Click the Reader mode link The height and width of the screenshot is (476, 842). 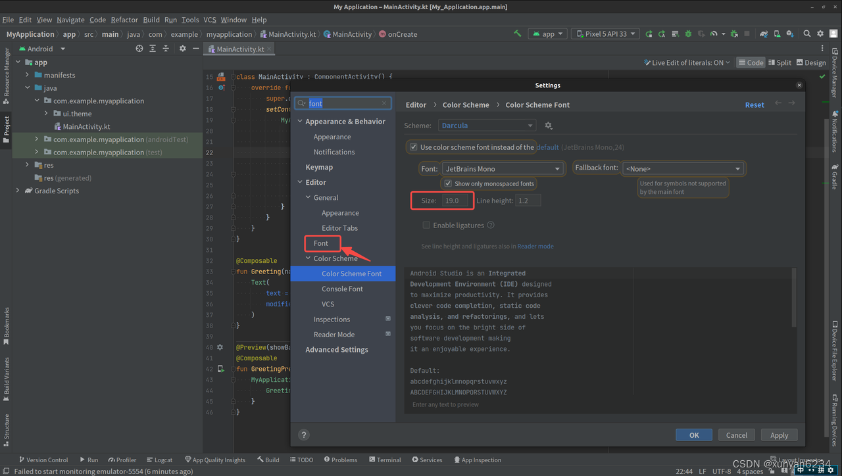point(535,247)
